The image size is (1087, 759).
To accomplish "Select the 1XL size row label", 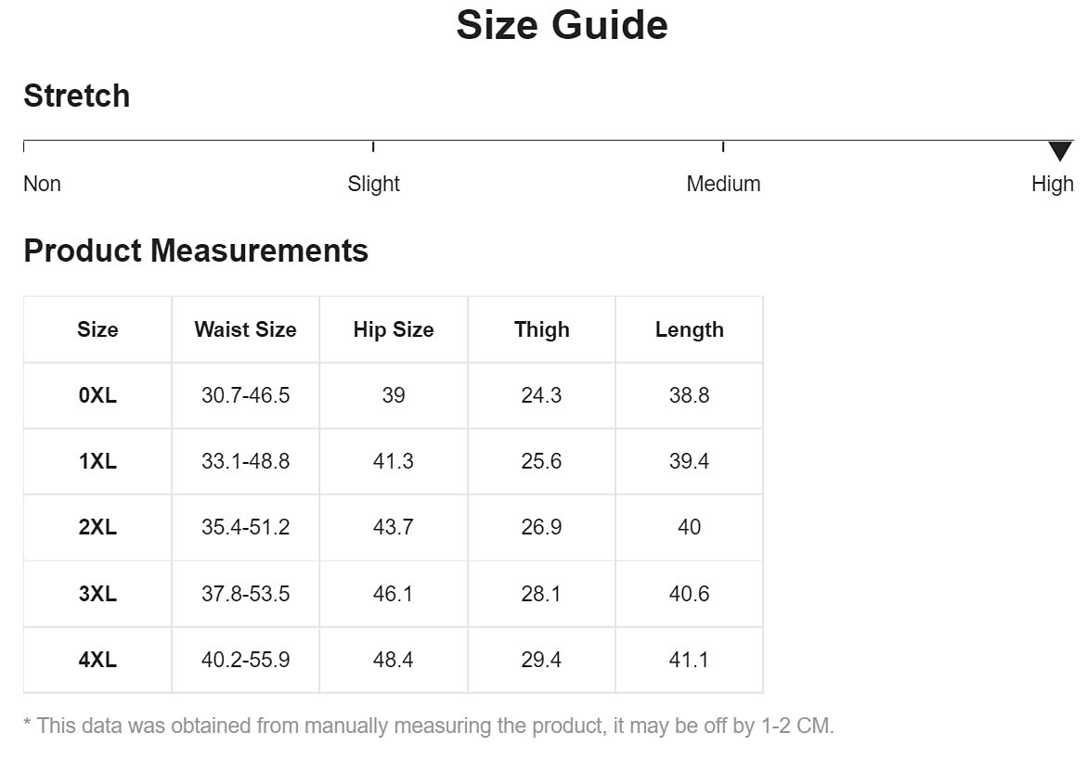I will (x=97, y=461).
